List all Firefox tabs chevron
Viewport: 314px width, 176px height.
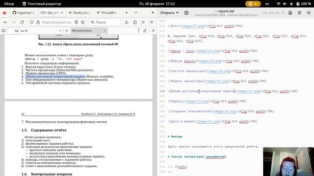click(x=136, y=13)
